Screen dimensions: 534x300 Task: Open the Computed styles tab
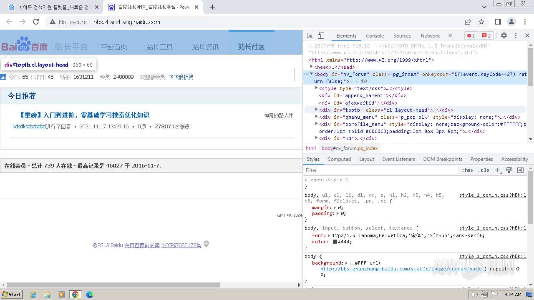click(339, 159)
